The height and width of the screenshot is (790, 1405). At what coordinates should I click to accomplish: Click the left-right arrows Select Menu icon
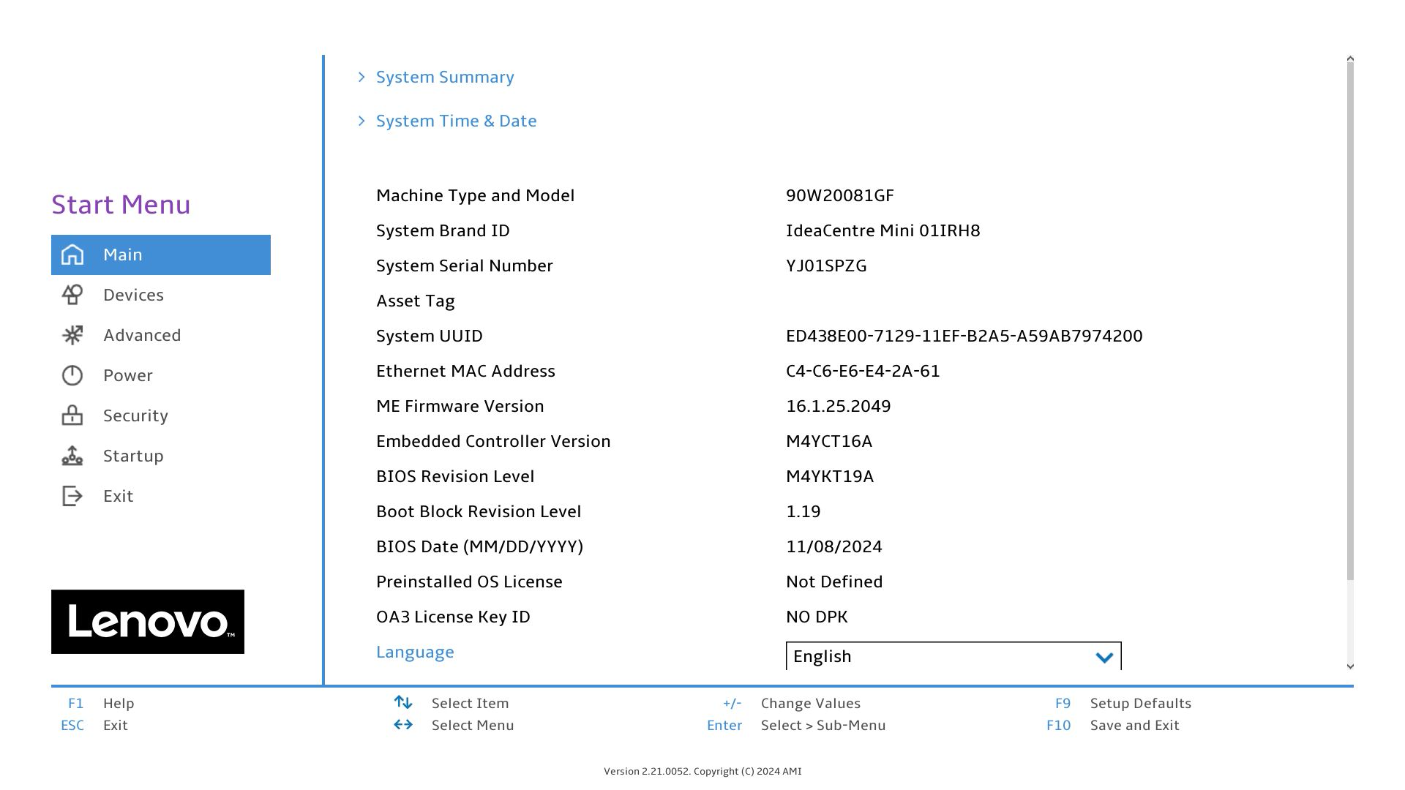(403, 724)
